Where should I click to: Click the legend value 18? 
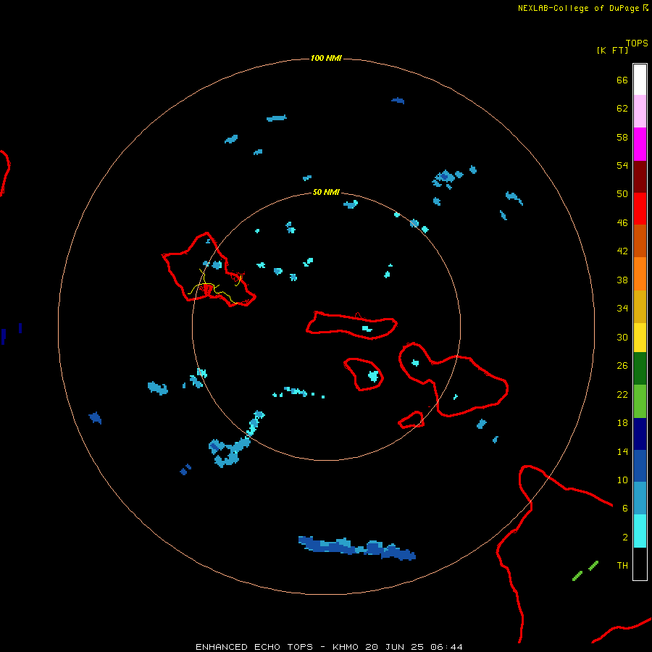(622, 423)
